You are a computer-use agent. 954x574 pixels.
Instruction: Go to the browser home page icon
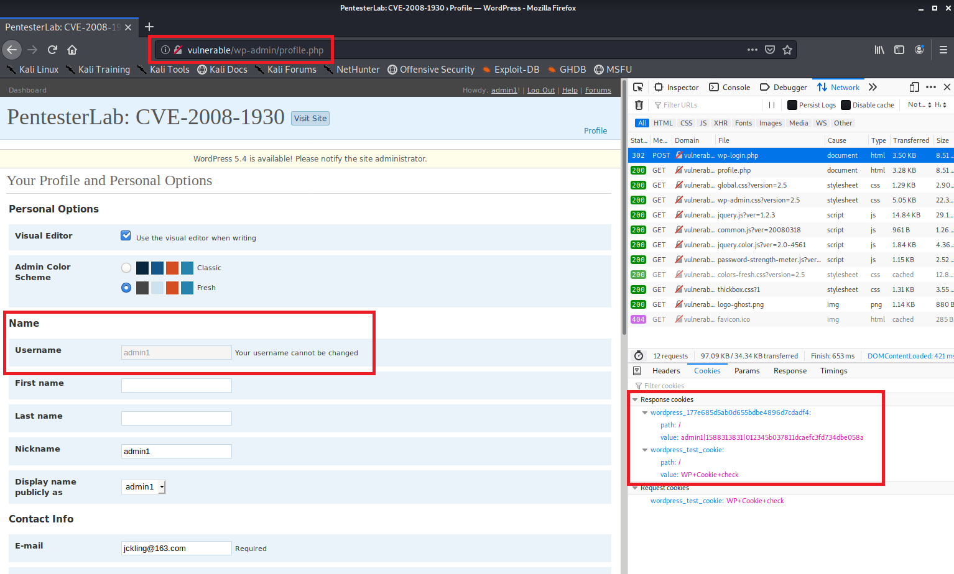coord(72,50)
